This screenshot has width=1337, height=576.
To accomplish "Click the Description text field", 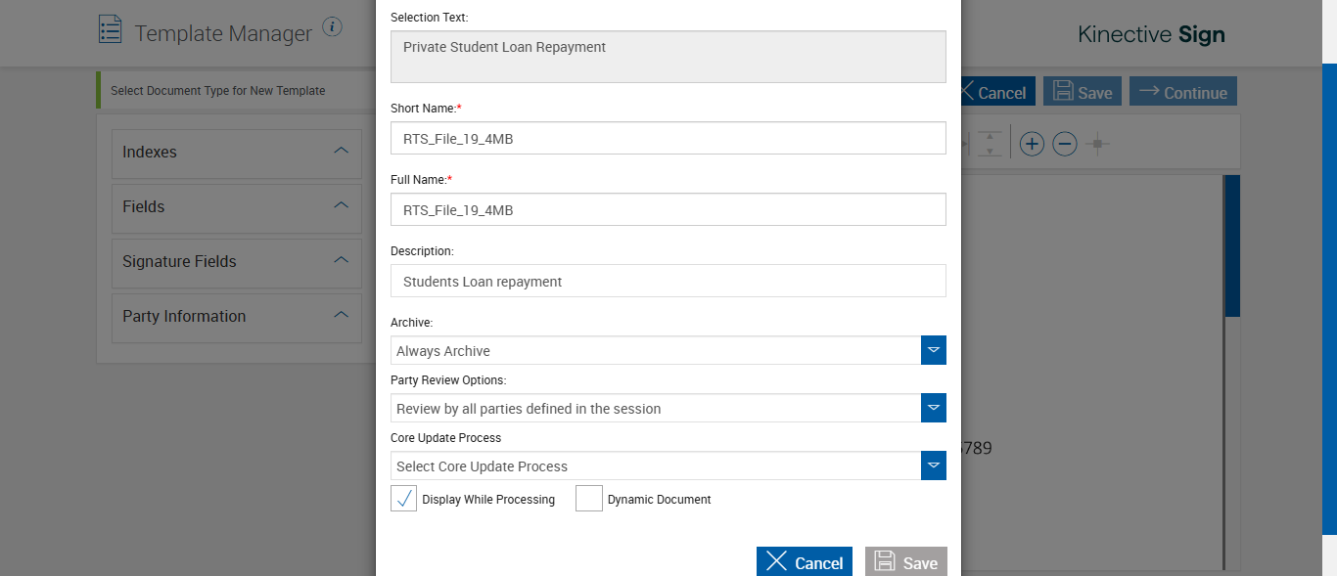I will (x=668, y=282).
